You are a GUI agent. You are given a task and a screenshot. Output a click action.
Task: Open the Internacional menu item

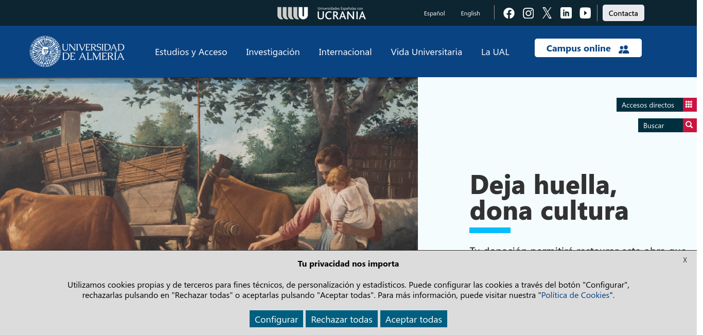tap(345, 52)
